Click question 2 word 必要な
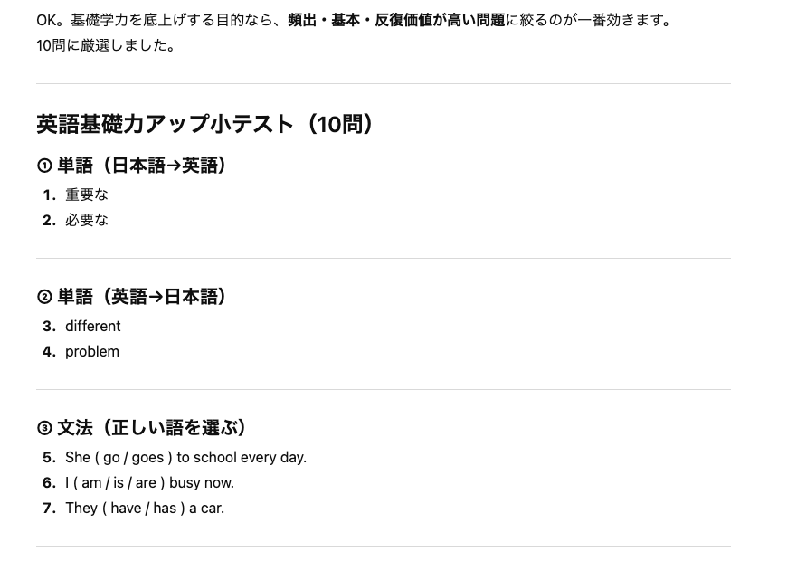806x561 pixels. (87, 220)
